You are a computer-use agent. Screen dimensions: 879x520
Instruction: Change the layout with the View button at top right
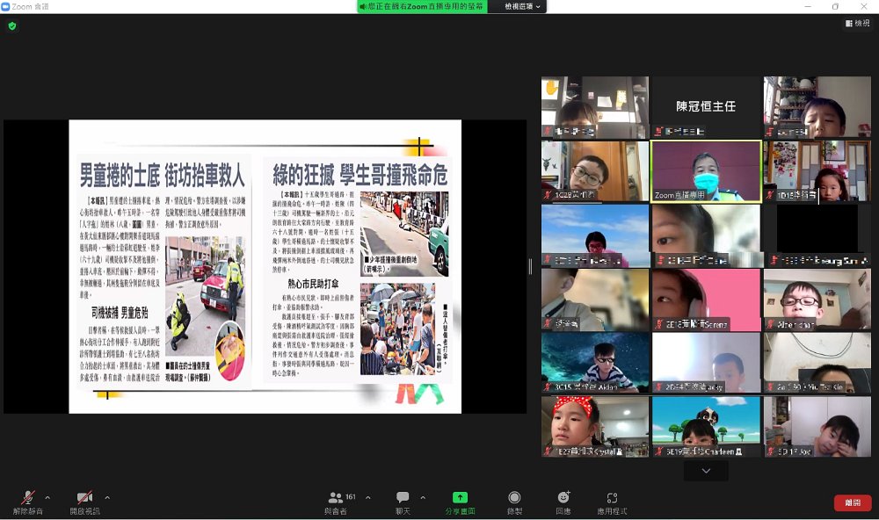pyautogui.click(x=857, y=24)
